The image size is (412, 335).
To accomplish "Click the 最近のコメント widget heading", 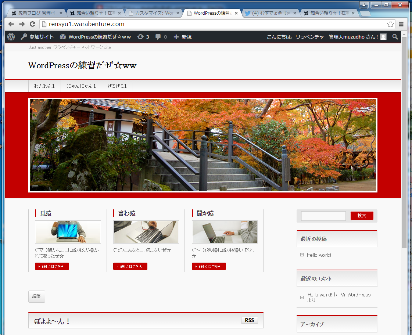I will (x=316, y=278).
